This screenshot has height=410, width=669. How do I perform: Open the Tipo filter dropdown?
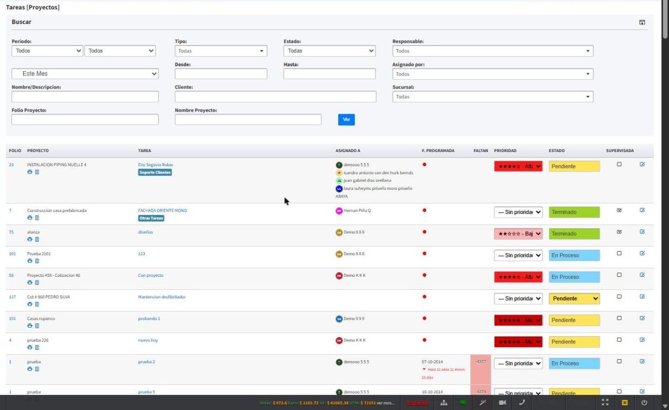221,51
